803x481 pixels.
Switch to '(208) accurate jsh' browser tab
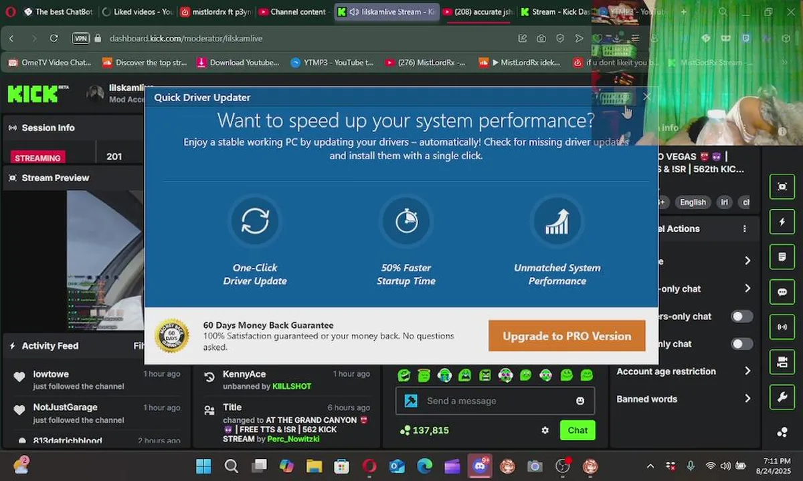[x=477, y=11]
